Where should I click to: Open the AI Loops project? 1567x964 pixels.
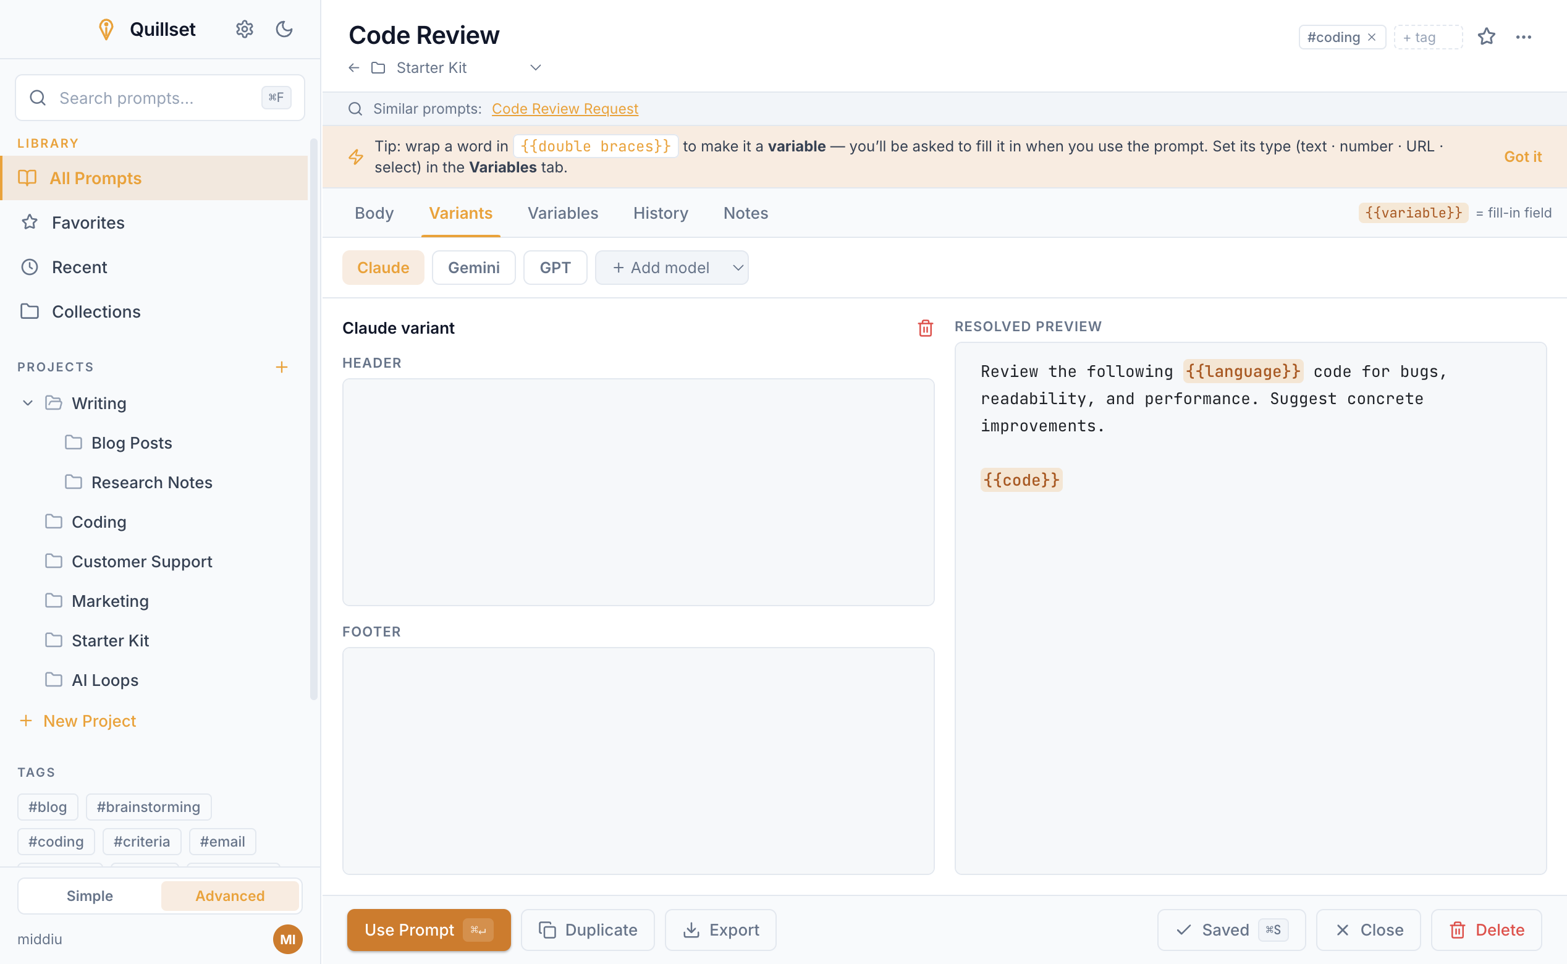tap(104, 680)
